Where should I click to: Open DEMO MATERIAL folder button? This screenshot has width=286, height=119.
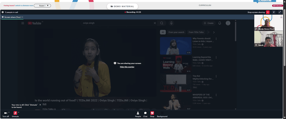click(122, 6)
